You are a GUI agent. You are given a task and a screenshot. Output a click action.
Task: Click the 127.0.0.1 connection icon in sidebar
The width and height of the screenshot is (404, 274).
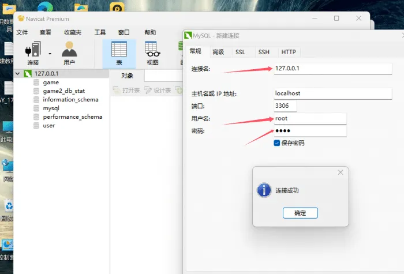28,74
